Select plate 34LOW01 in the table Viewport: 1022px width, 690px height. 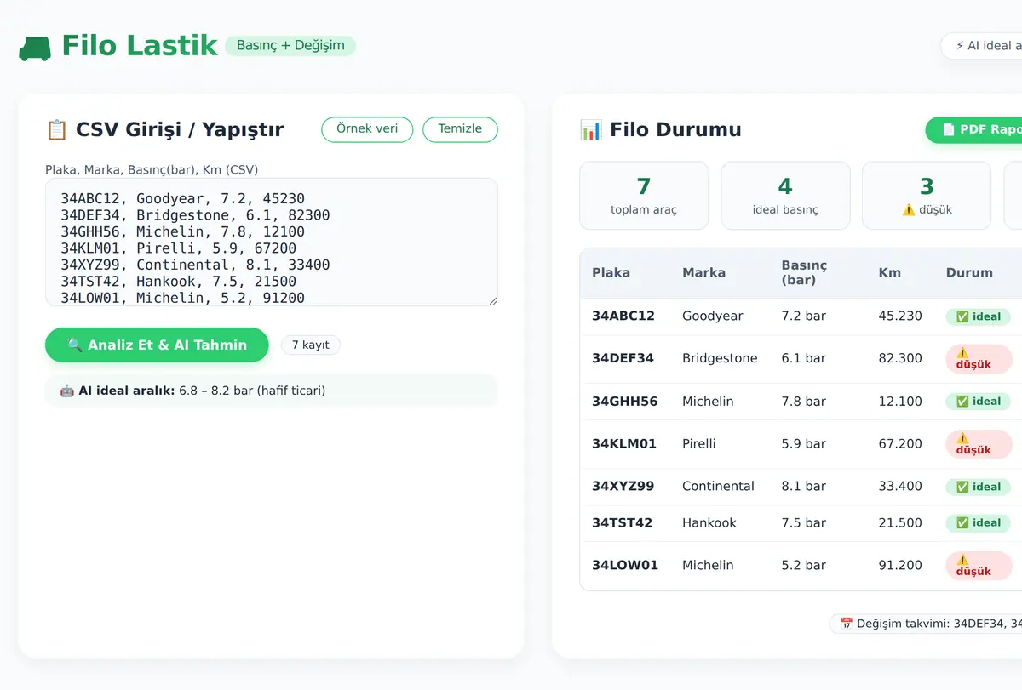pos(625,565)
